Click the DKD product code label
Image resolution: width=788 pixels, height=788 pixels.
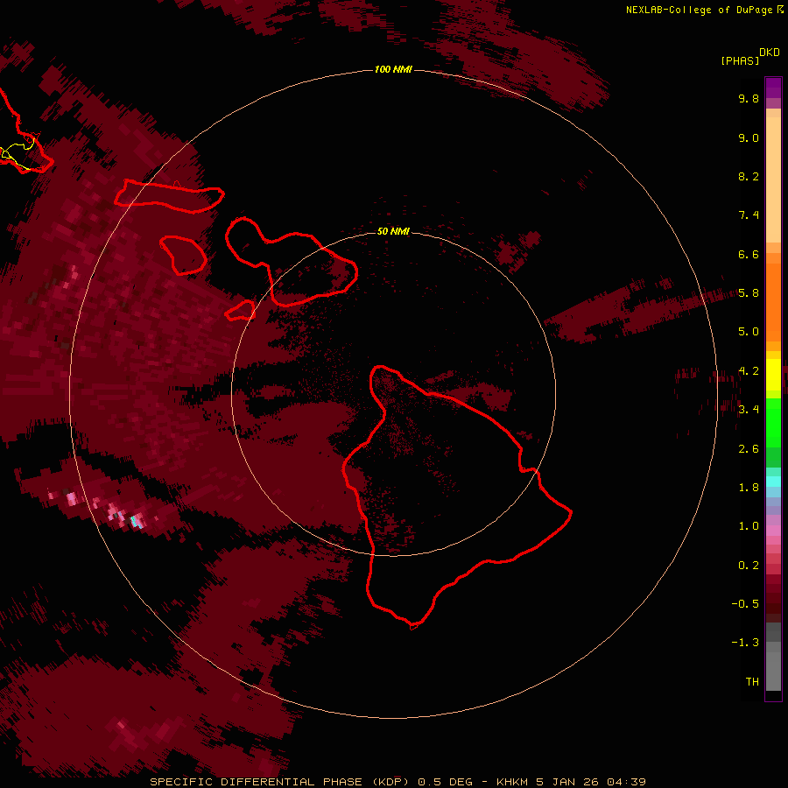(x=770, y=53)
